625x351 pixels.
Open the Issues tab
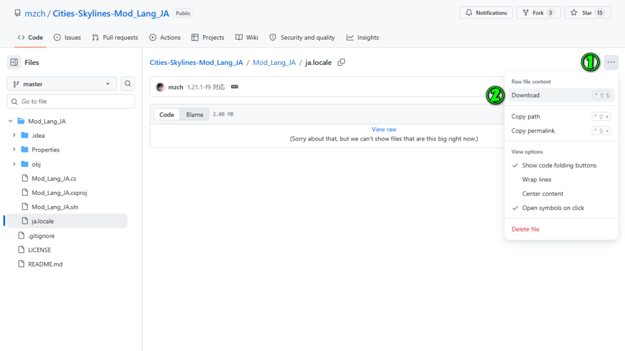(67, 38)
